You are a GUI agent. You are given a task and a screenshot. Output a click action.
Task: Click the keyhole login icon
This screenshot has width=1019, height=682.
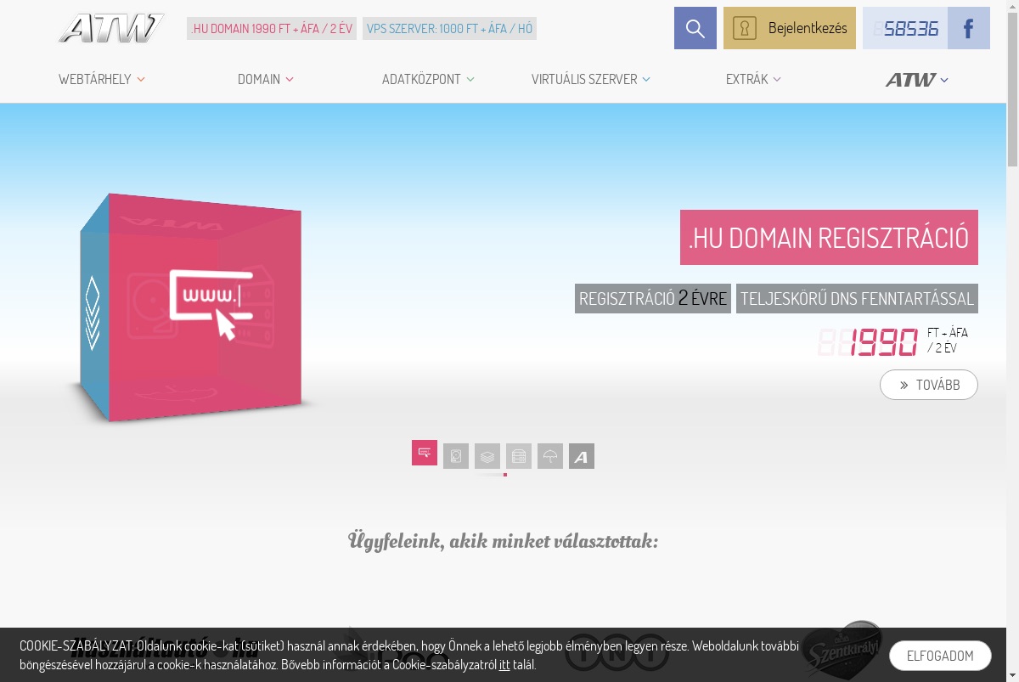tap(745, 28)
